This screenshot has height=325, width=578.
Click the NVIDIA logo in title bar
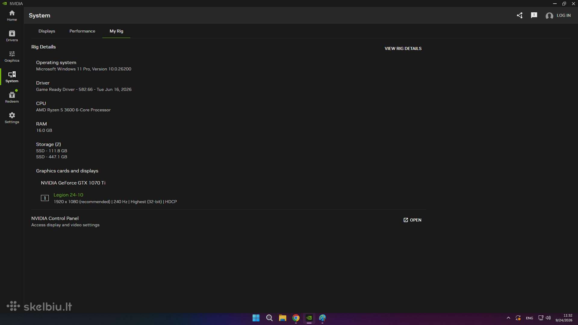click(5, 4)
